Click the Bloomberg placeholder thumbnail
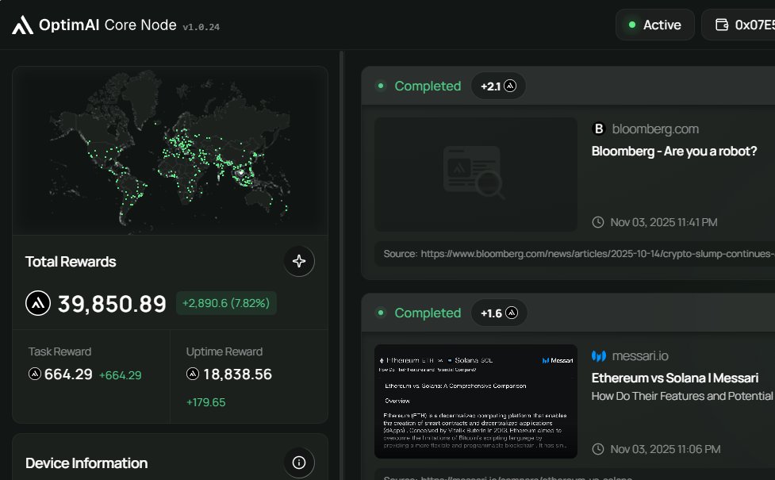 coord(476,175)
